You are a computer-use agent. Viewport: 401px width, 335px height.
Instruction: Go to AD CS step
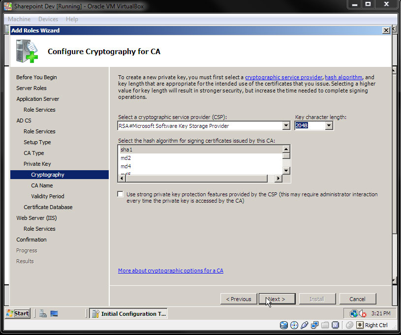[x=24, y=121]
